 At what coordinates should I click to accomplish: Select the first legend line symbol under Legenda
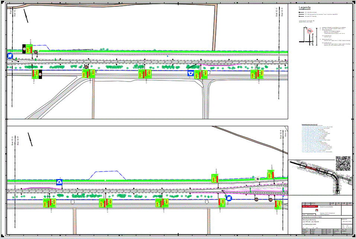click(301, 12)
